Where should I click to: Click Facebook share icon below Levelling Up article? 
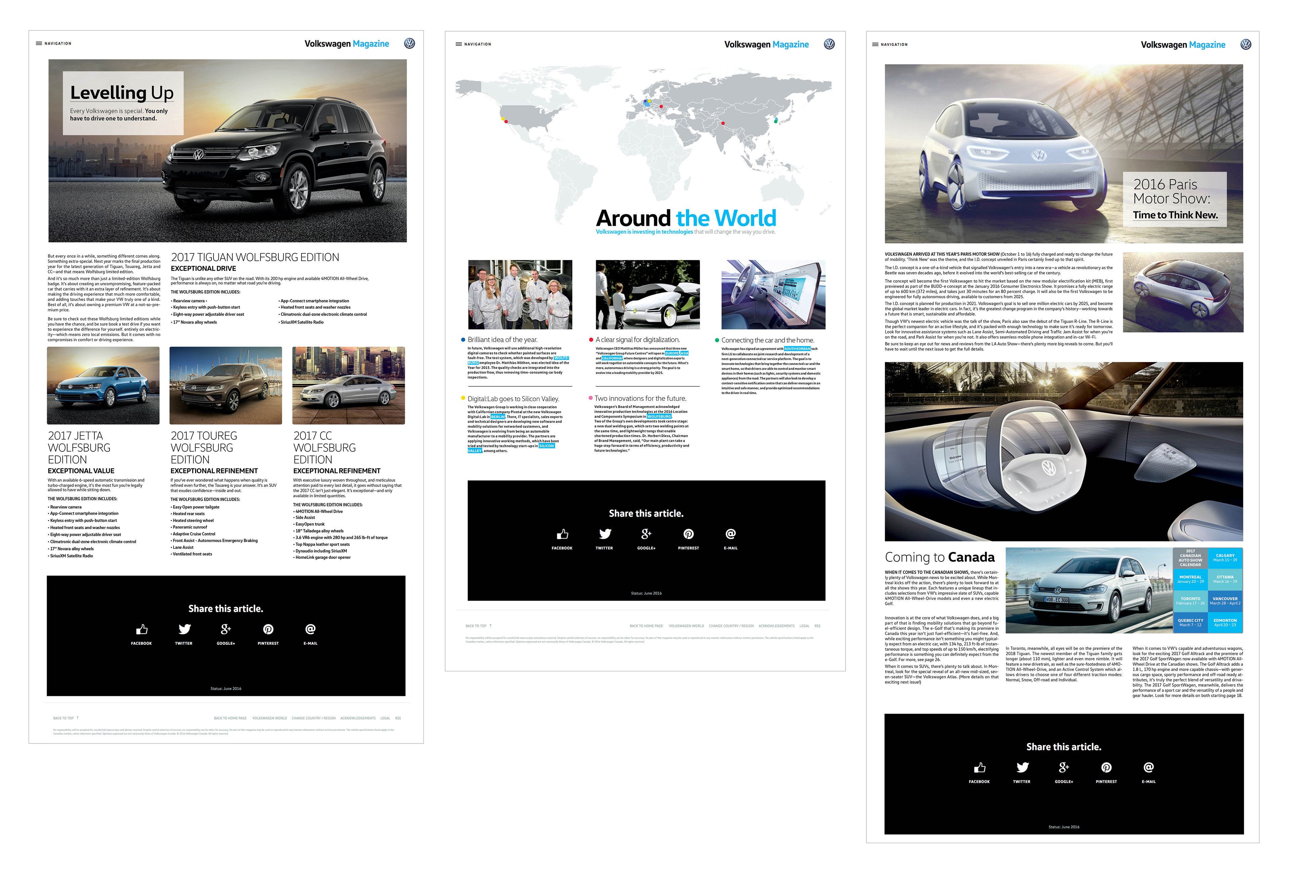(x=142, y=630)
